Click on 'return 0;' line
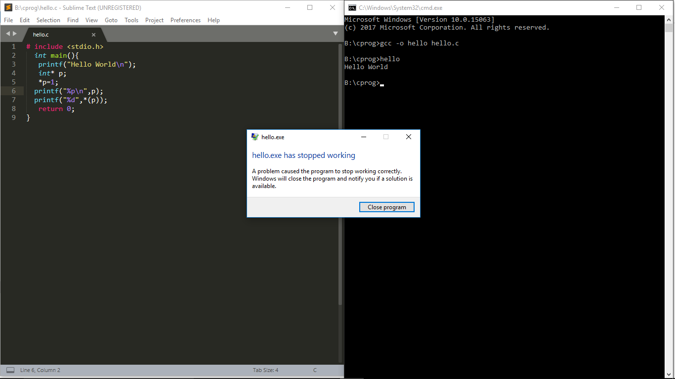Viewport: 675px width, 379px height. tap(56, 109)
